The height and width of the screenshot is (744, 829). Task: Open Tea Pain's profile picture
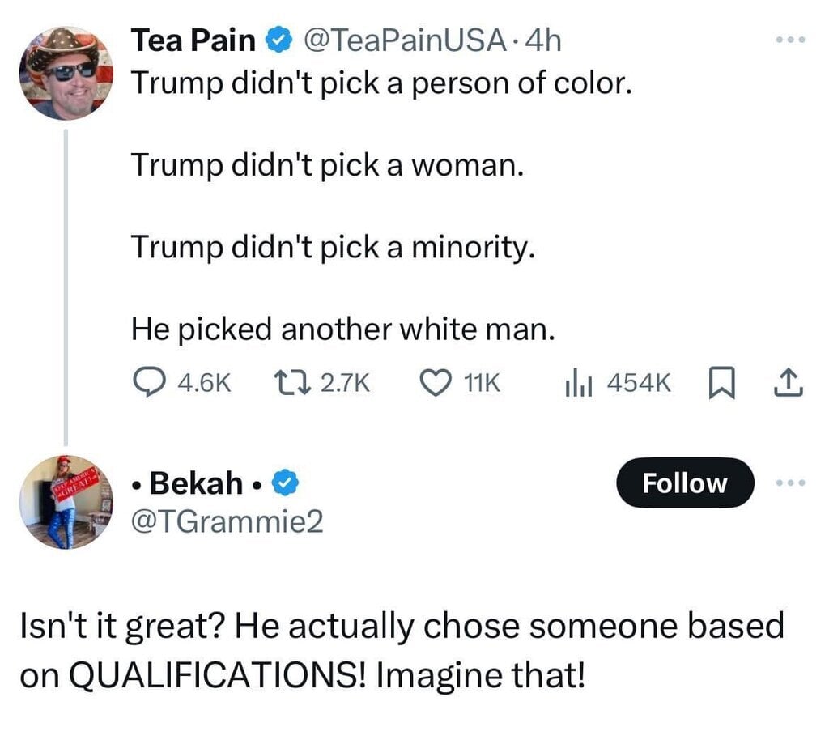tap(66, 74)
